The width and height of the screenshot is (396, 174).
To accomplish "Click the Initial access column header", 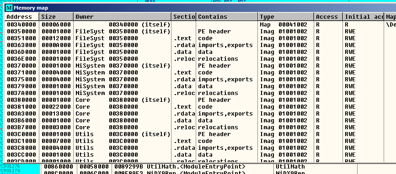I will (x=363, y=16).
